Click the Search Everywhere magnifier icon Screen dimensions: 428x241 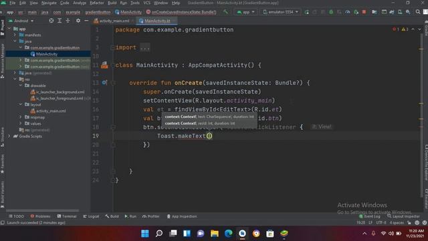point(418,12)
